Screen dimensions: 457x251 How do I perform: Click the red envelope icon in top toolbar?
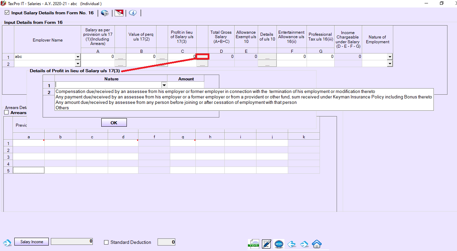119,13
